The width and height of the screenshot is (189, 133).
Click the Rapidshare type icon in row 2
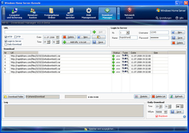[125, 59]
